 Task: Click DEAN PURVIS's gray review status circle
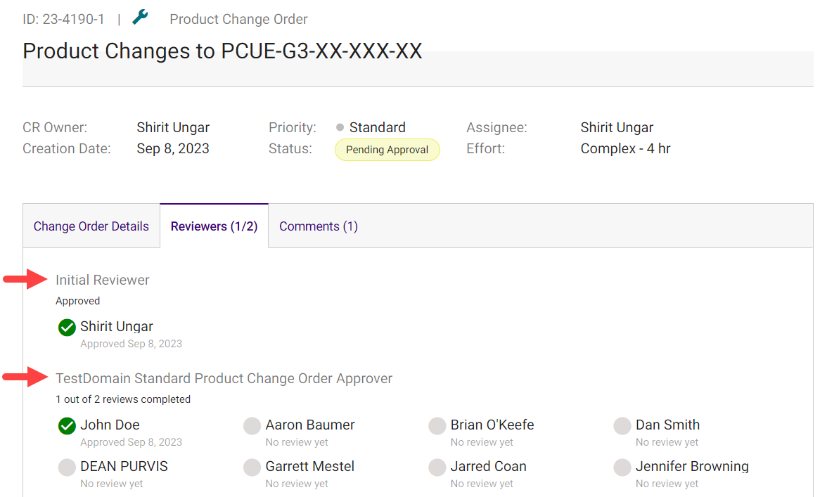[x=67, y=467]
